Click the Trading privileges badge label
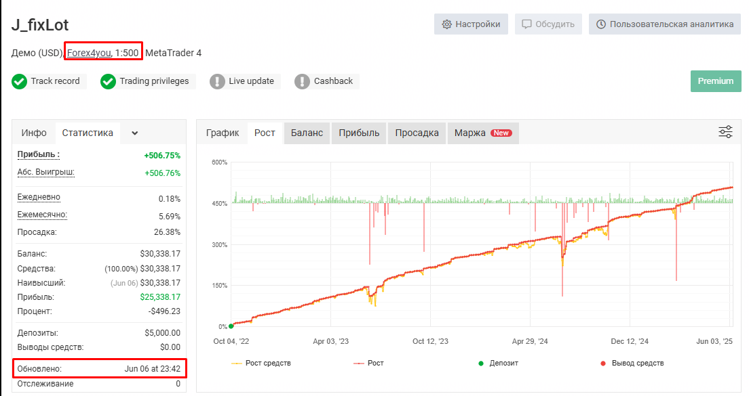Image resolution: width=749 pixels, height=396 pixels. 154,81
